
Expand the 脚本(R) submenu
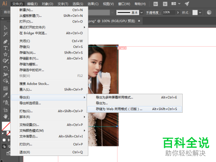[49, 117]
